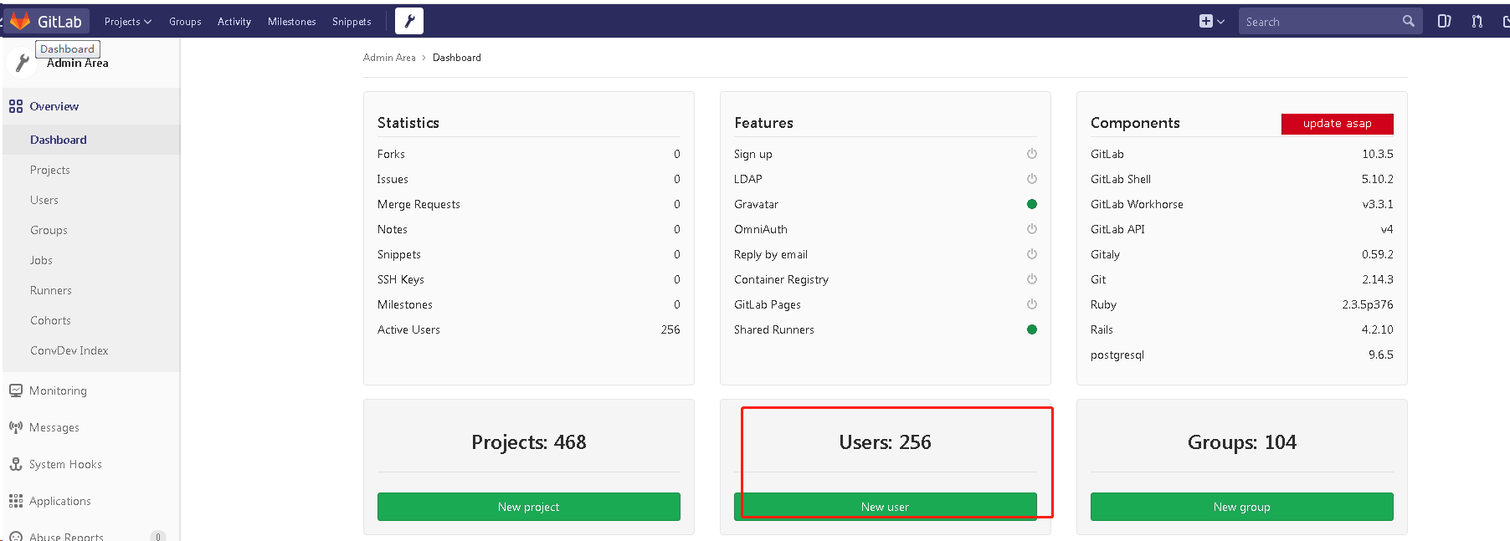
Task: Open the merge requests icon in top bar
Action: click(1477, 22)
